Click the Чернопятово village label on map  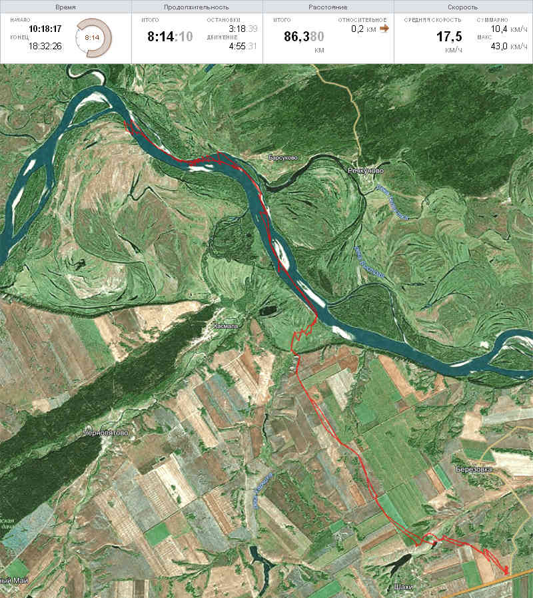pos(106,433)
